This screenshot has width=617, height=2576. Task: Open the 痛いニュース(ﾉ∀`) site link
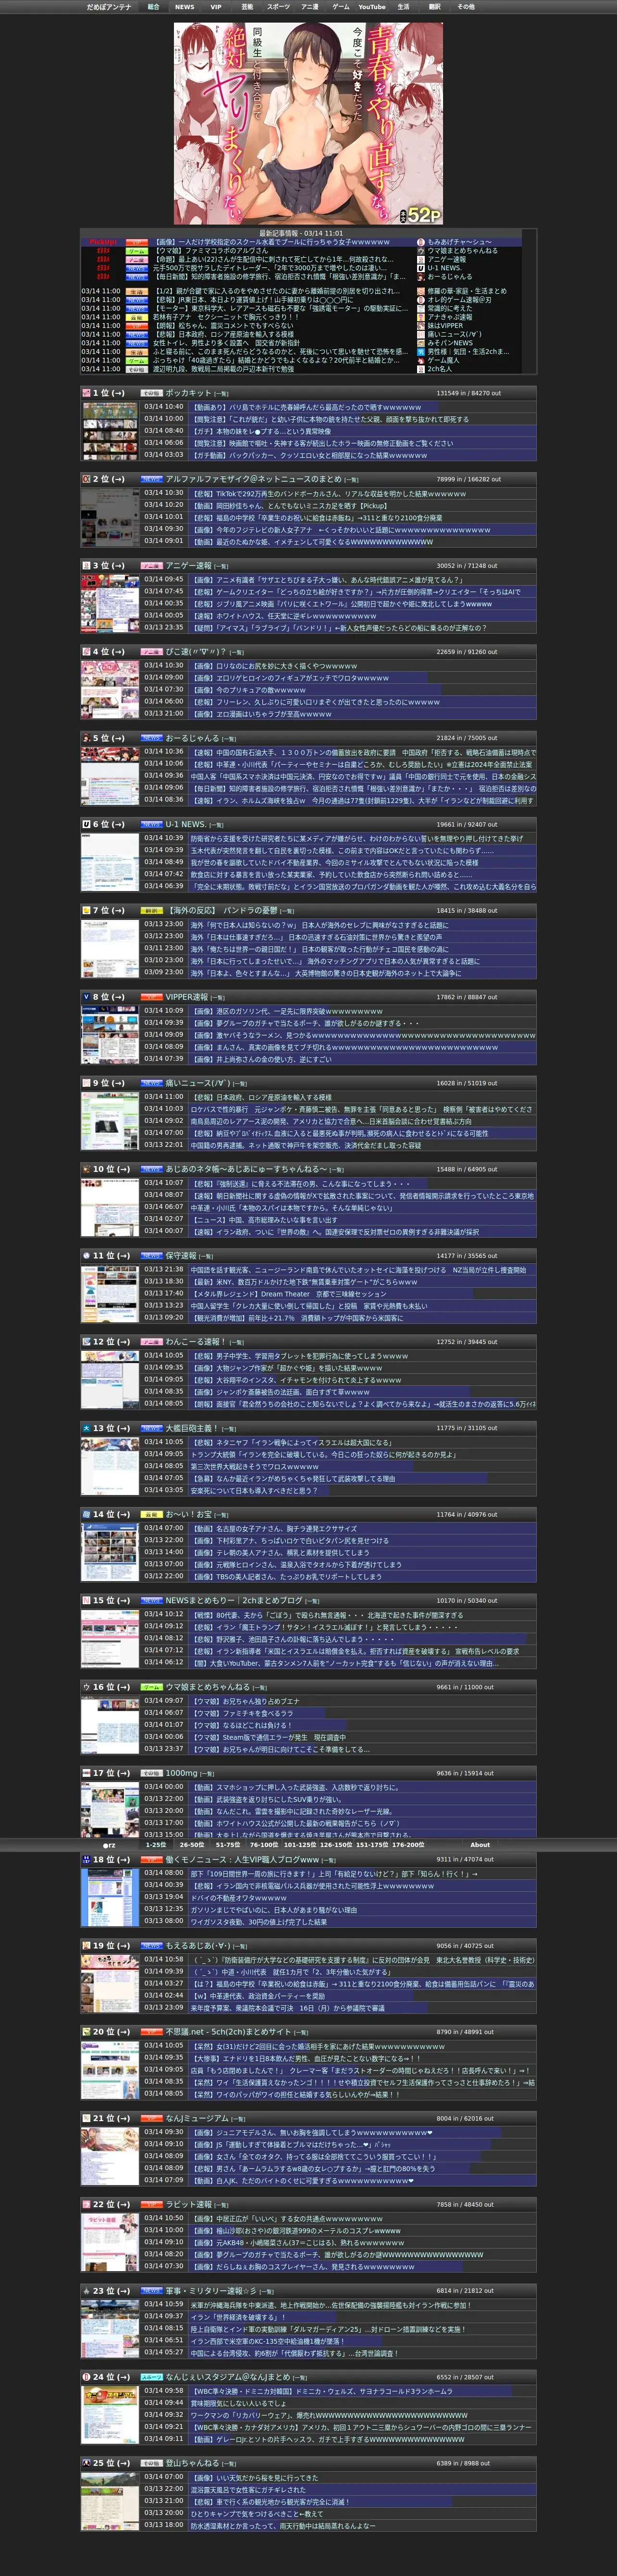coord(198,1083)
